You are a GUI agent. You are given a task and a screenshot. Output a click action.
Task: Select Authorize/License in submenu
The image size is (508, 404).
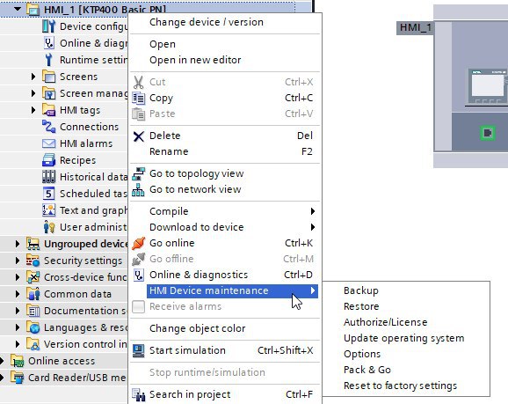pos(386,322)
